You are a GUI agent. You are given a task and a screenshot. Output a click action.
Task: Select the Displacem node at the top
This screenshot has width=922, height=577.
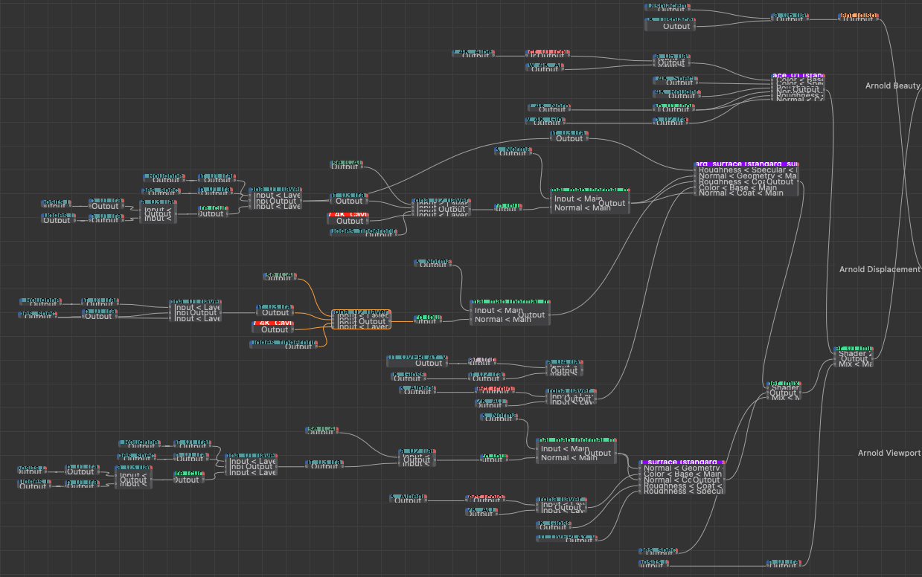[x=666, y=7]
